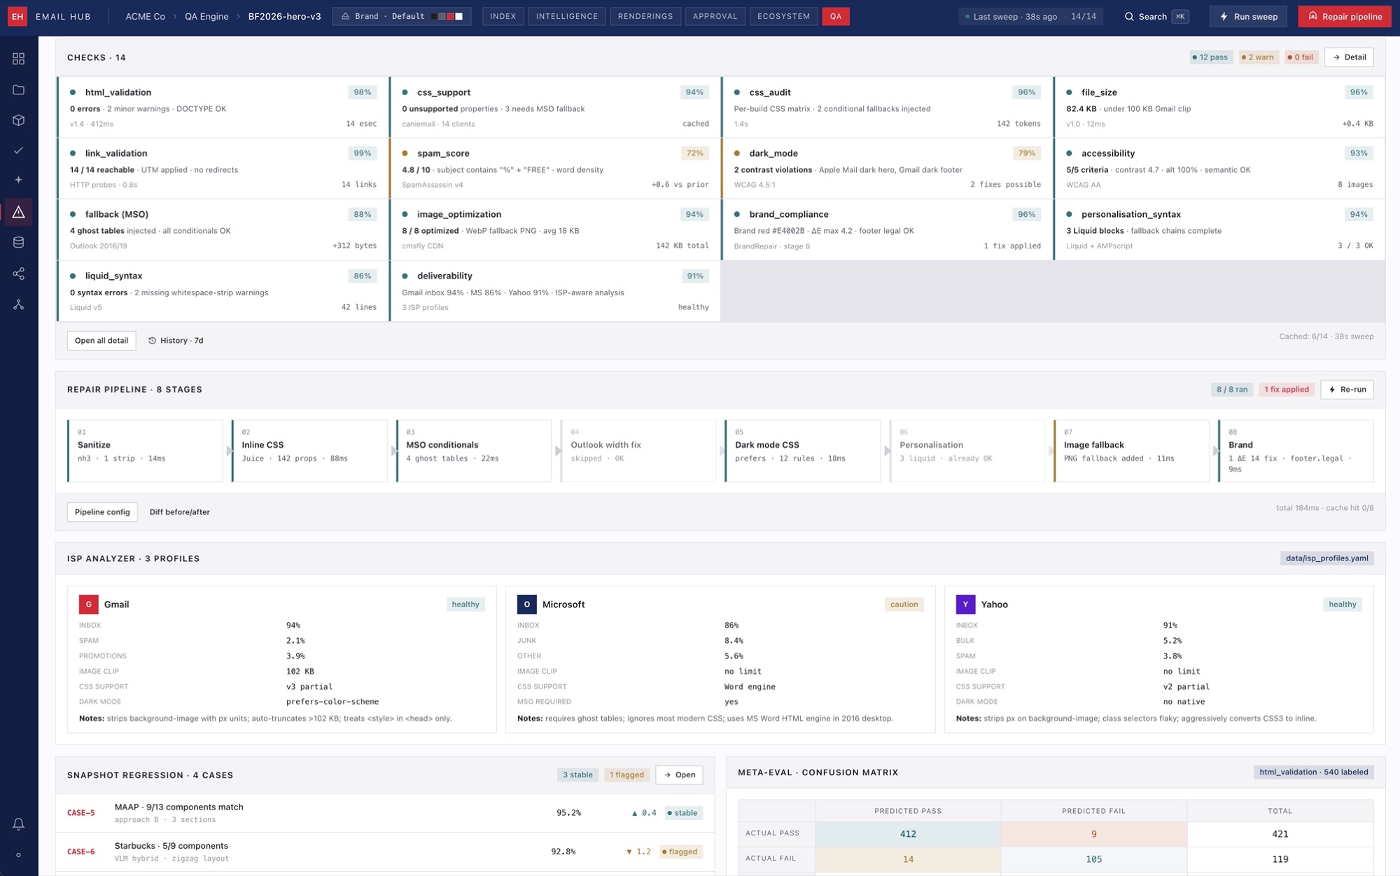Open the dashboard grid icon in sidebar
Image resolution: width=1400 pixels, height=876 pixels.
tap(19, 59)
